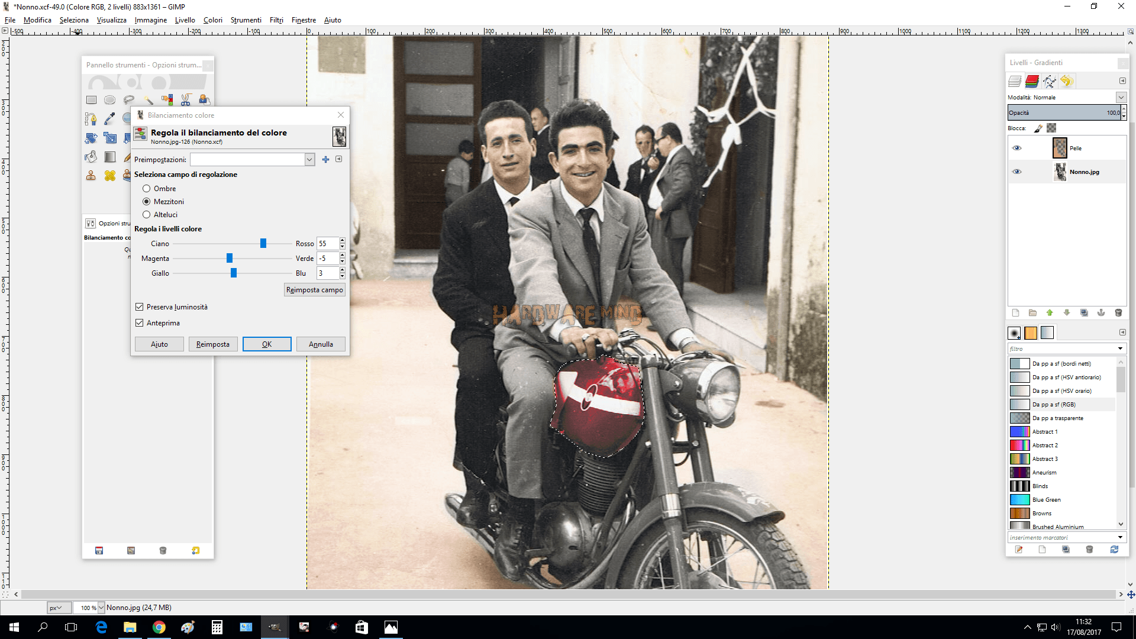The width and height of the screenshot is (1136, 639).
Task: Click the Reimposta button
Action: point(213,344)
